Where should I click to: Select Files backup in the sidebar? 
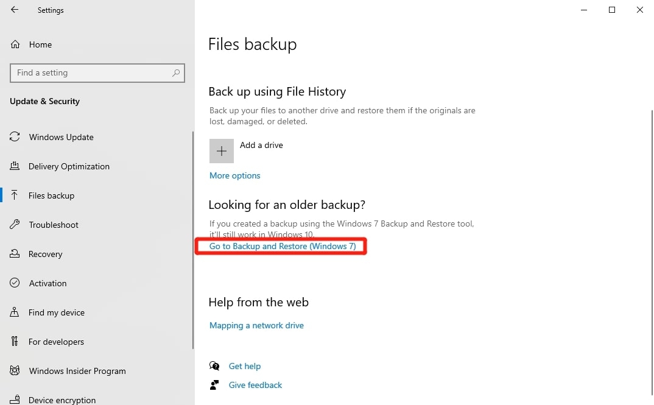pos(52,195)
